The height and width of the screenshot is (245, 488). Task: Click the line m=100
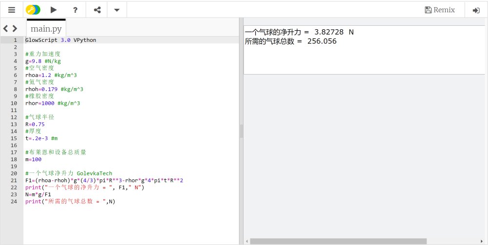(33, 159)
